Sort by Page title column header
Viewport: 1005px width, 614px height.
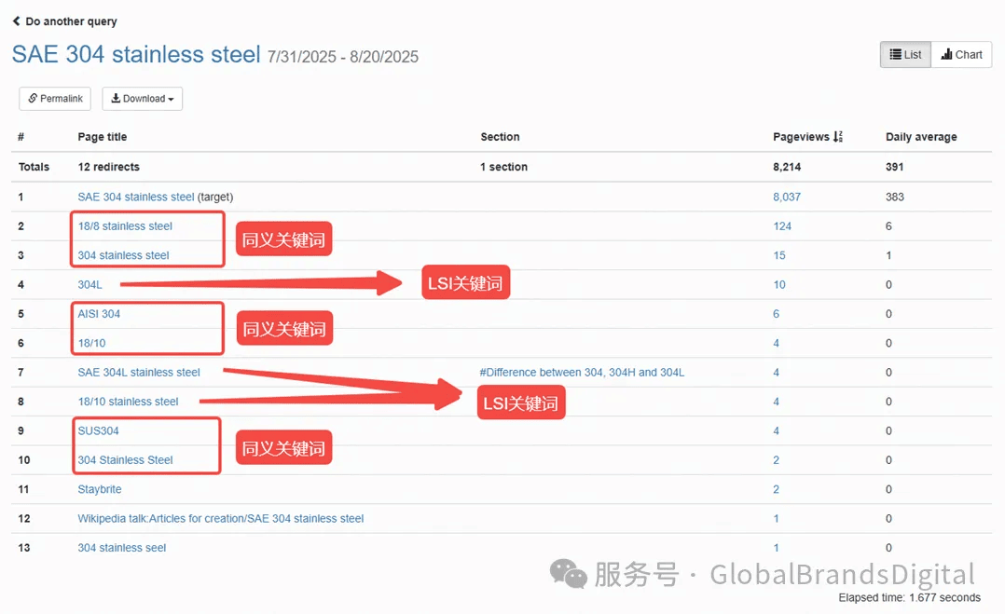point(103,136)
